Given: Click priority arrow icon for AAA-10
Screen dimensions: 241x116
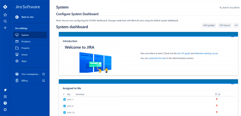Looking at the screenshot, I should [217, 112].
